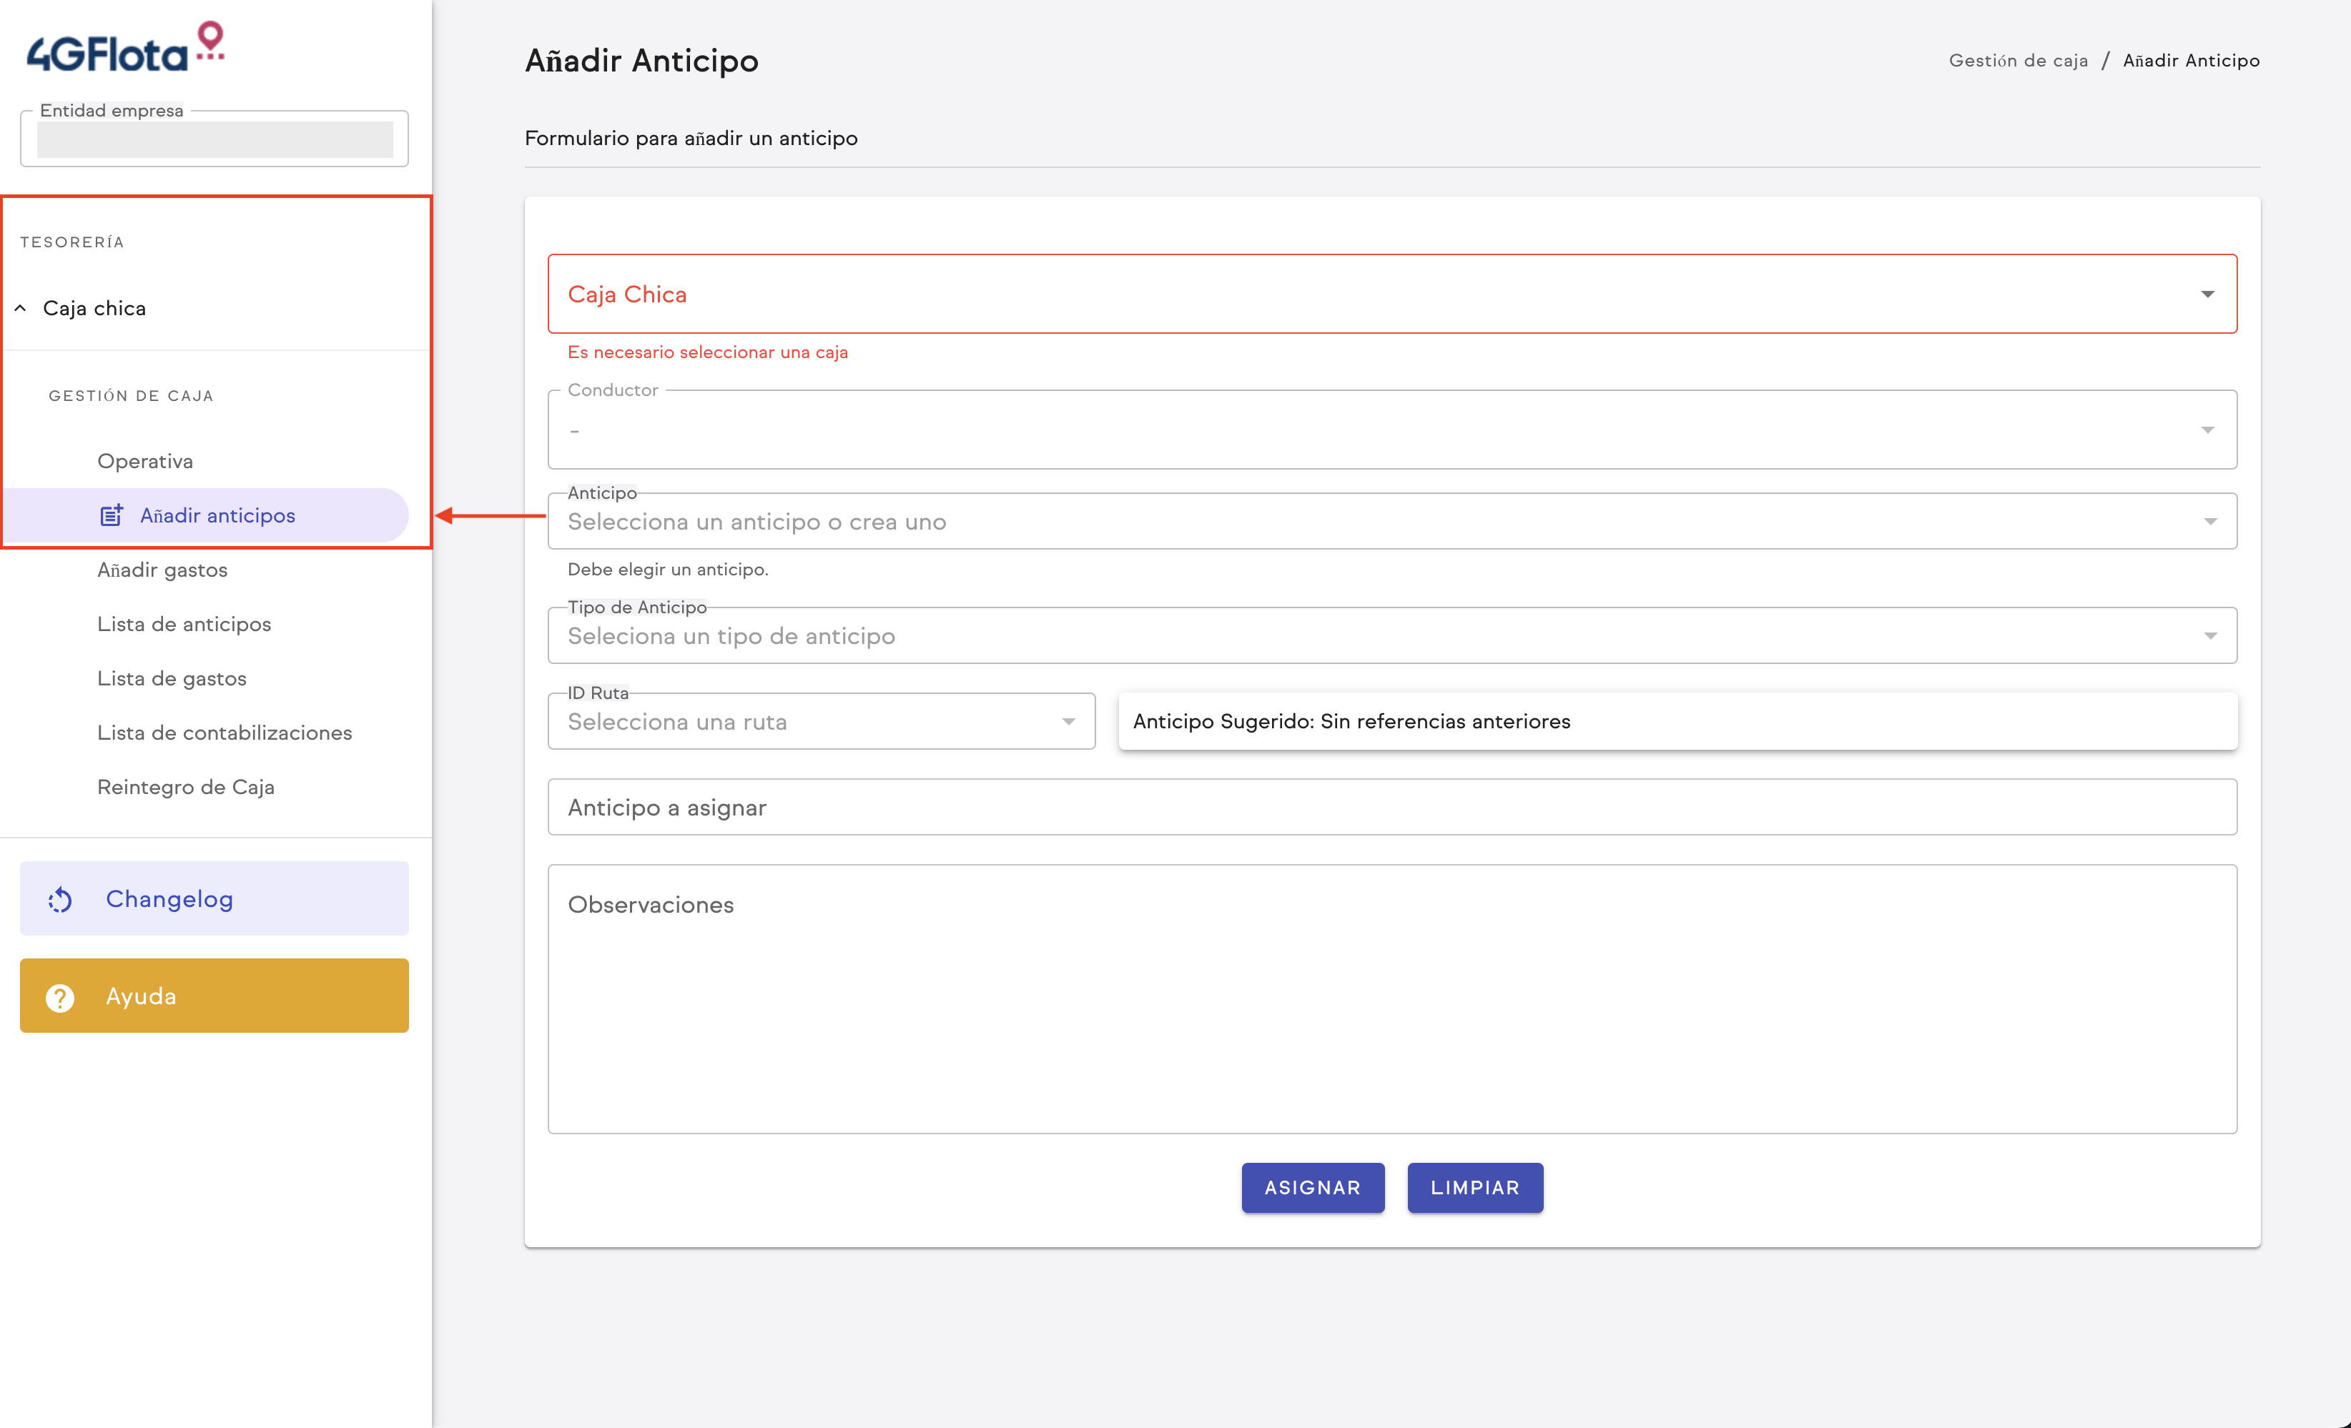Click the 4GFlota logo
Viewport: 2351px width, 1428px height.
[125, 49]
